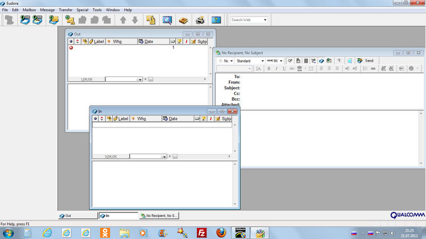Open the Transfer menu

coord(65,10)
